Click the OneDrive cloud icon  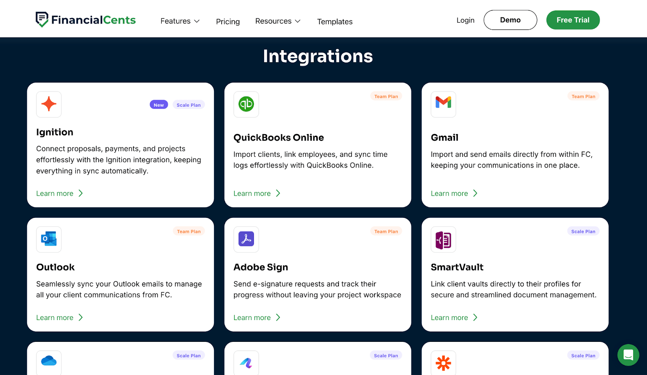click(x=49, y=363)
